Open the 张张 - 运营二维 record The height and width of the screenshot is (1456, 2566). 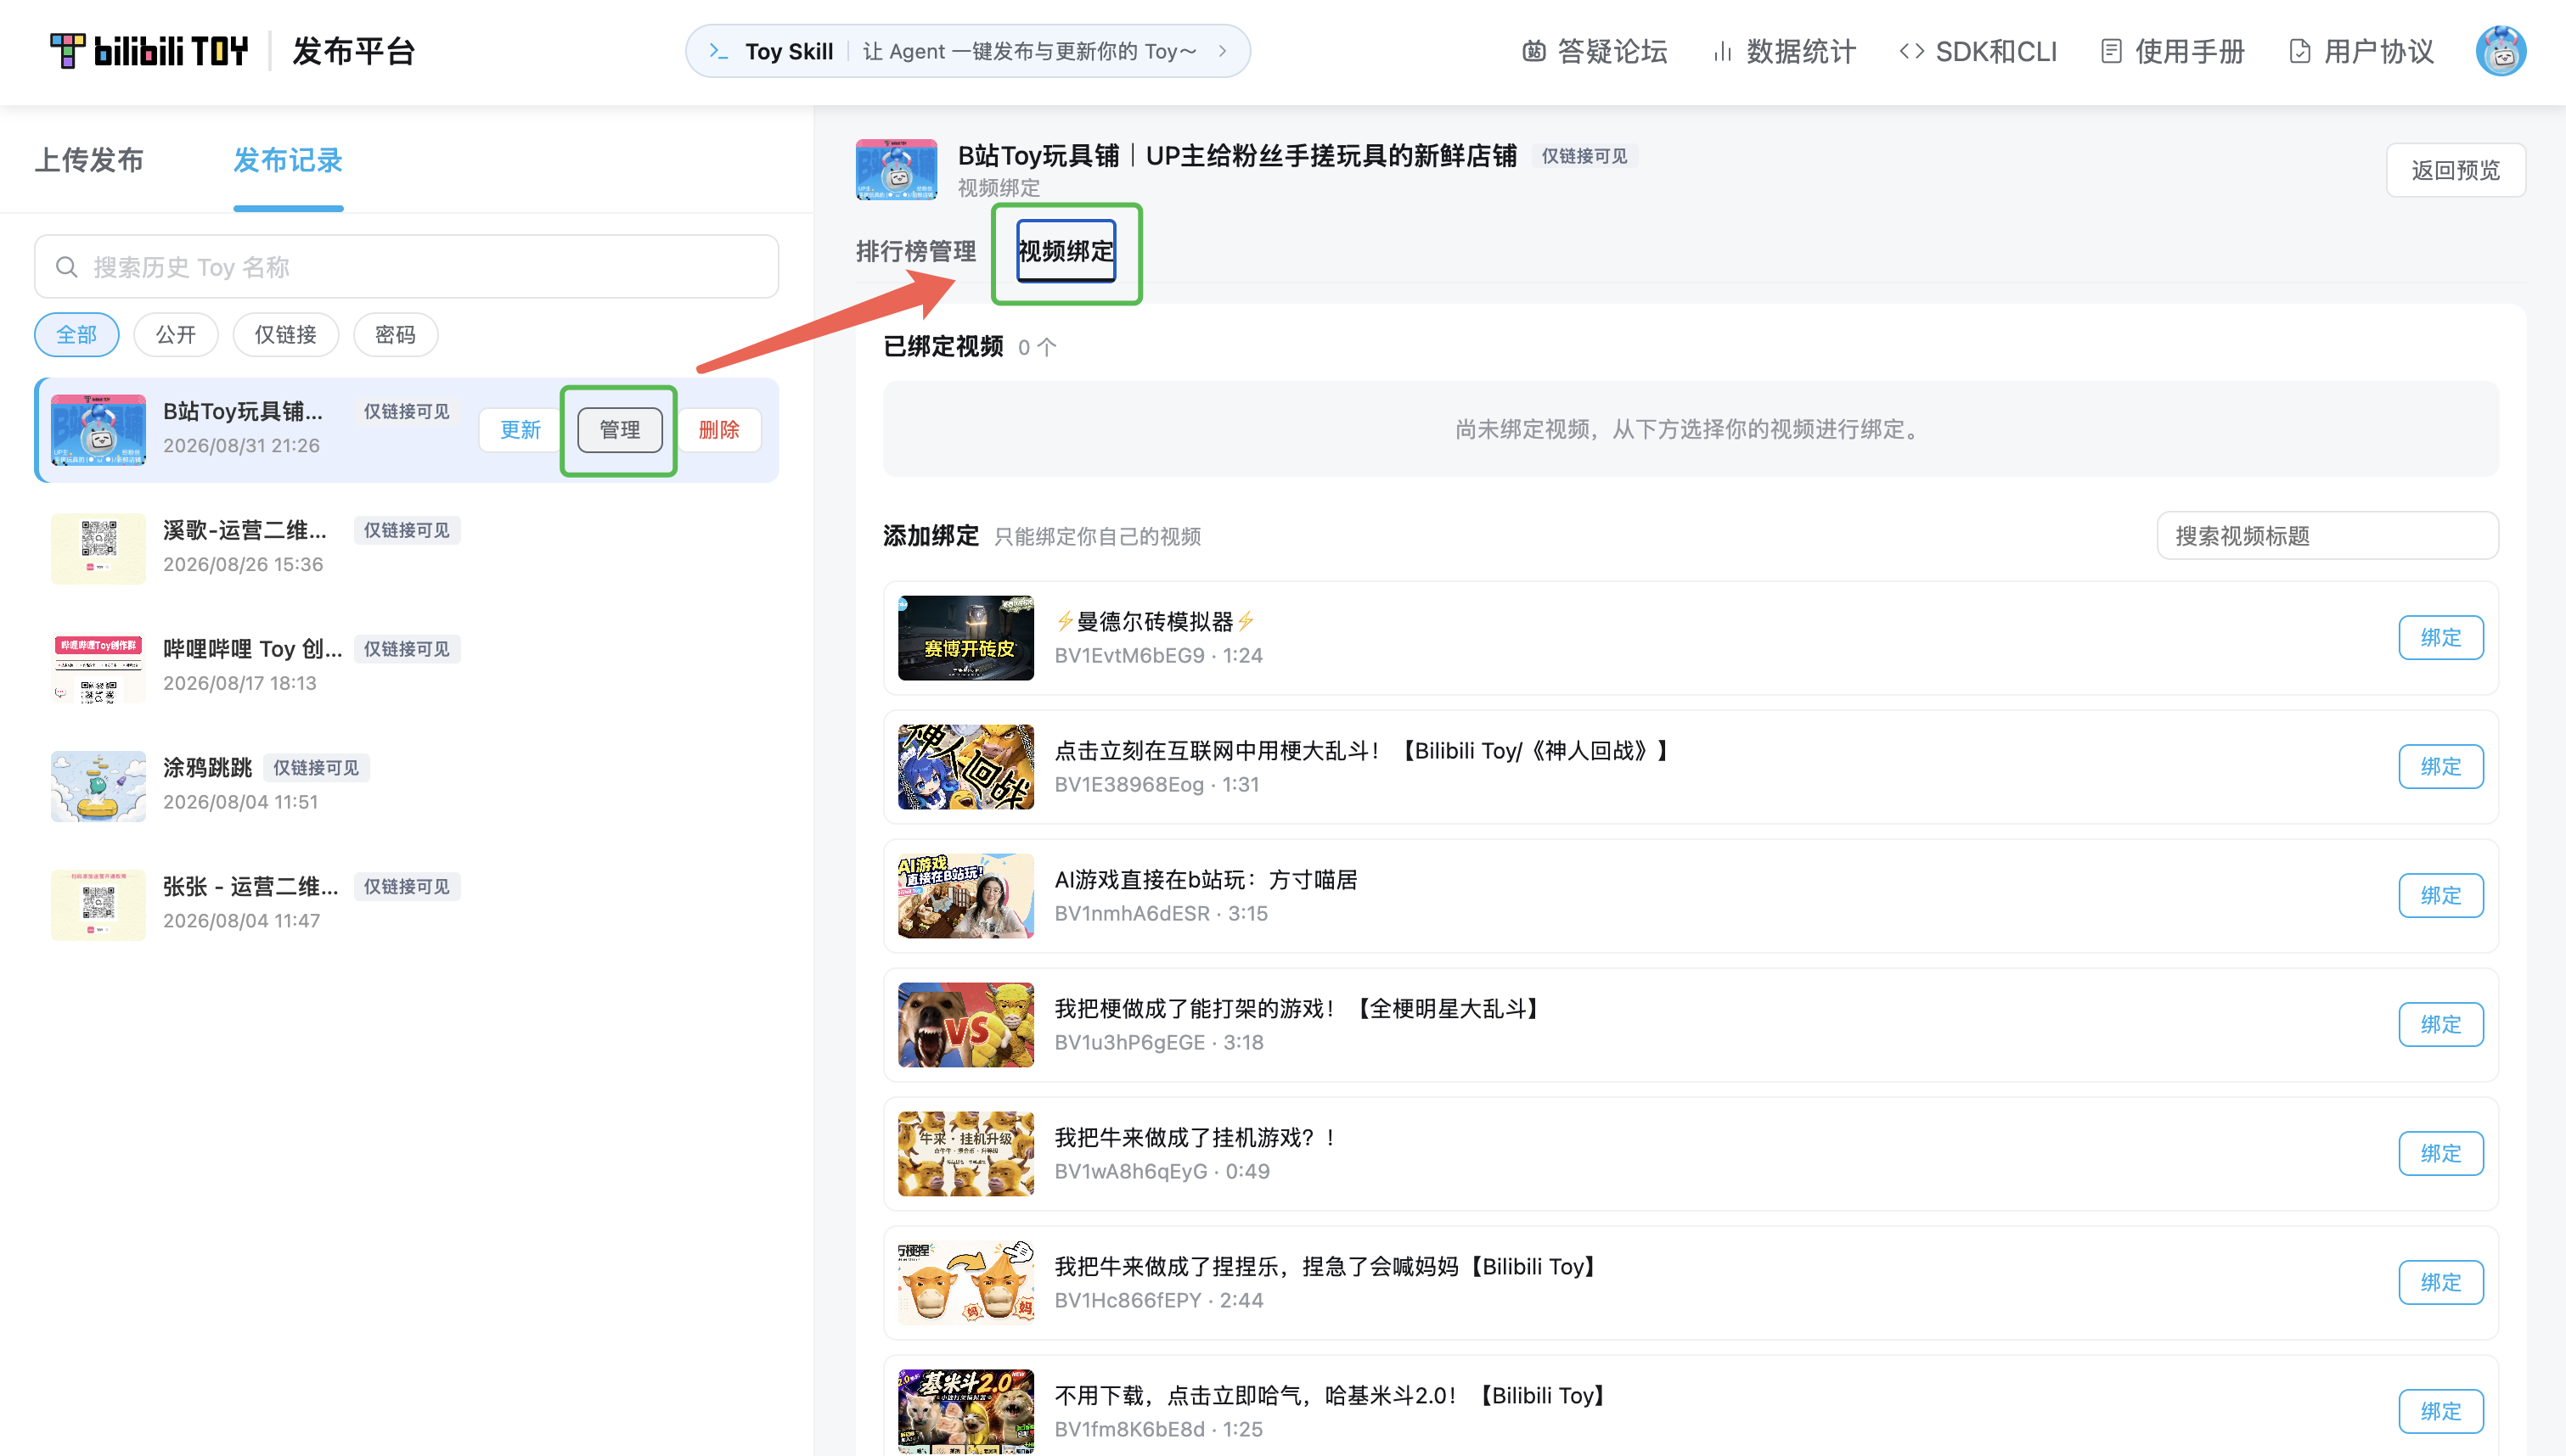coord(406,904)
